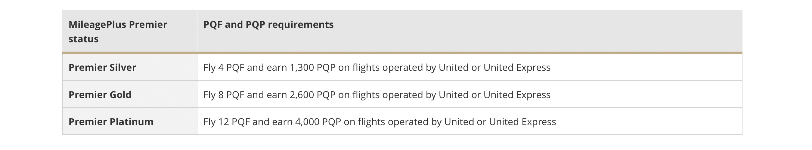Click "United Express" in the Silver row

(x=517, y=67)
